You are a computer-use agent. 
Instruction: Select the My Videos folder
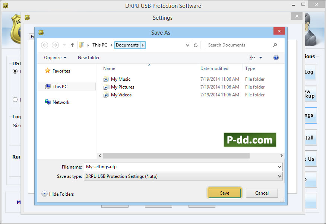pyautogui.click(x=121, y=95)
